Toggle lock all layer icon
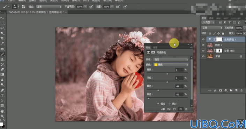Image resolution: width=246 pixels, height=129 pixels. tap(223, 33)
